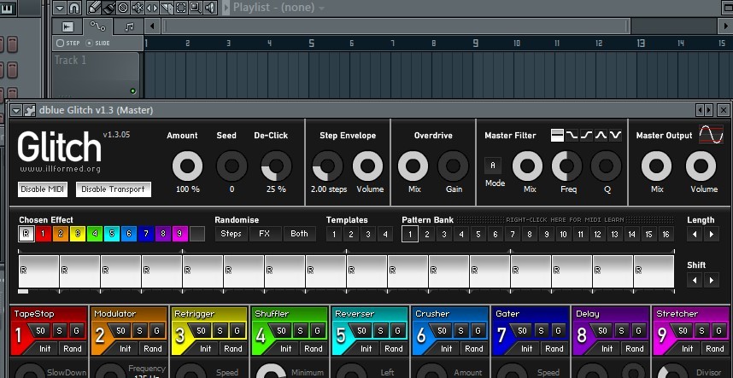
Task: Switch to the automation clips tab
Action: point(97,26)
